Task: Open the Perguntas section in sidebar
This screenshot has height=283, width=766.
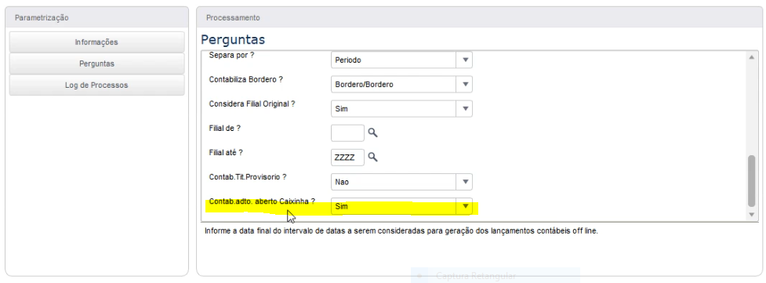Action: (96, 63)
